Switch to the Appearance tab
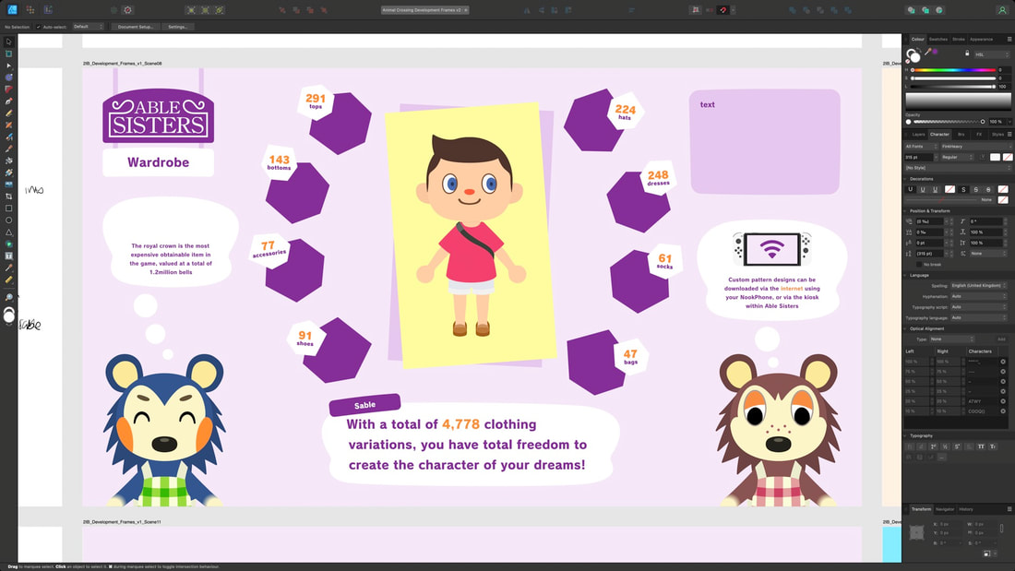The image size is (1015, 571). [x=982, y=39]
